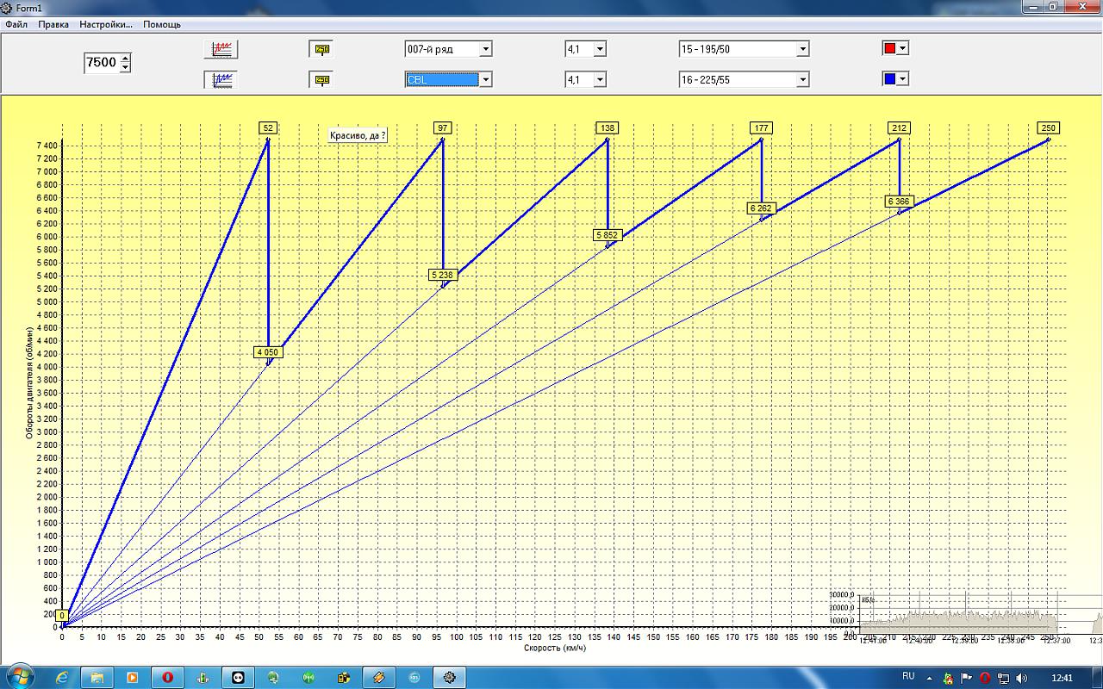Open the 16 - 225/55 tire size dropdown
The height and width of the screenshot is (689, 1103).
pos(803,79)
